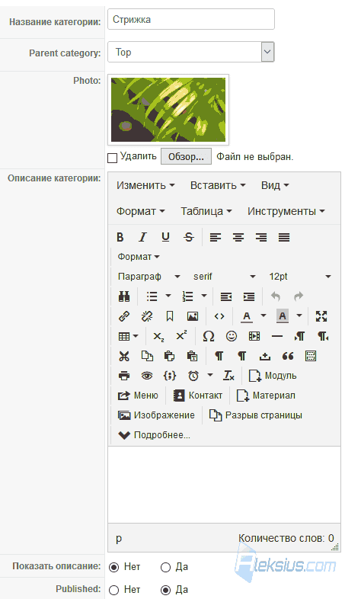Expand the toolbar Формат styles dropdown
Viewport: 345px width, 599px height.
[x=139, y=257]
